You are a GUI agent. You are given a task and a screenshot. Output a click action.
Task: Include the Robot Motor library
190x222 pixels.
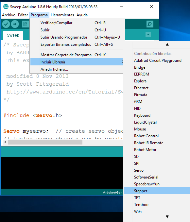[x=157, y=150]
